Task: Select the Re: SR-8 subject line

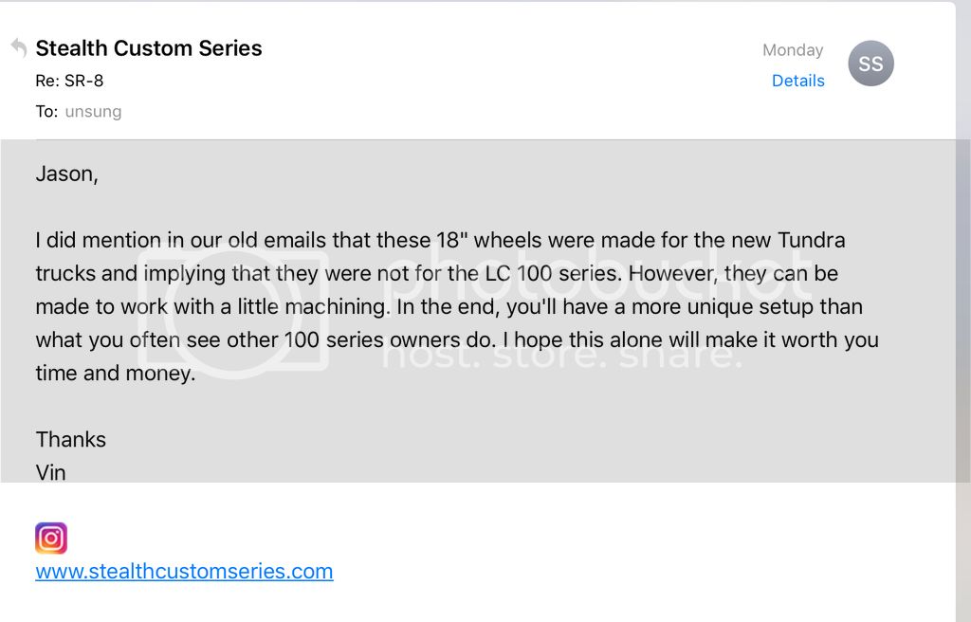Action: 69,81
